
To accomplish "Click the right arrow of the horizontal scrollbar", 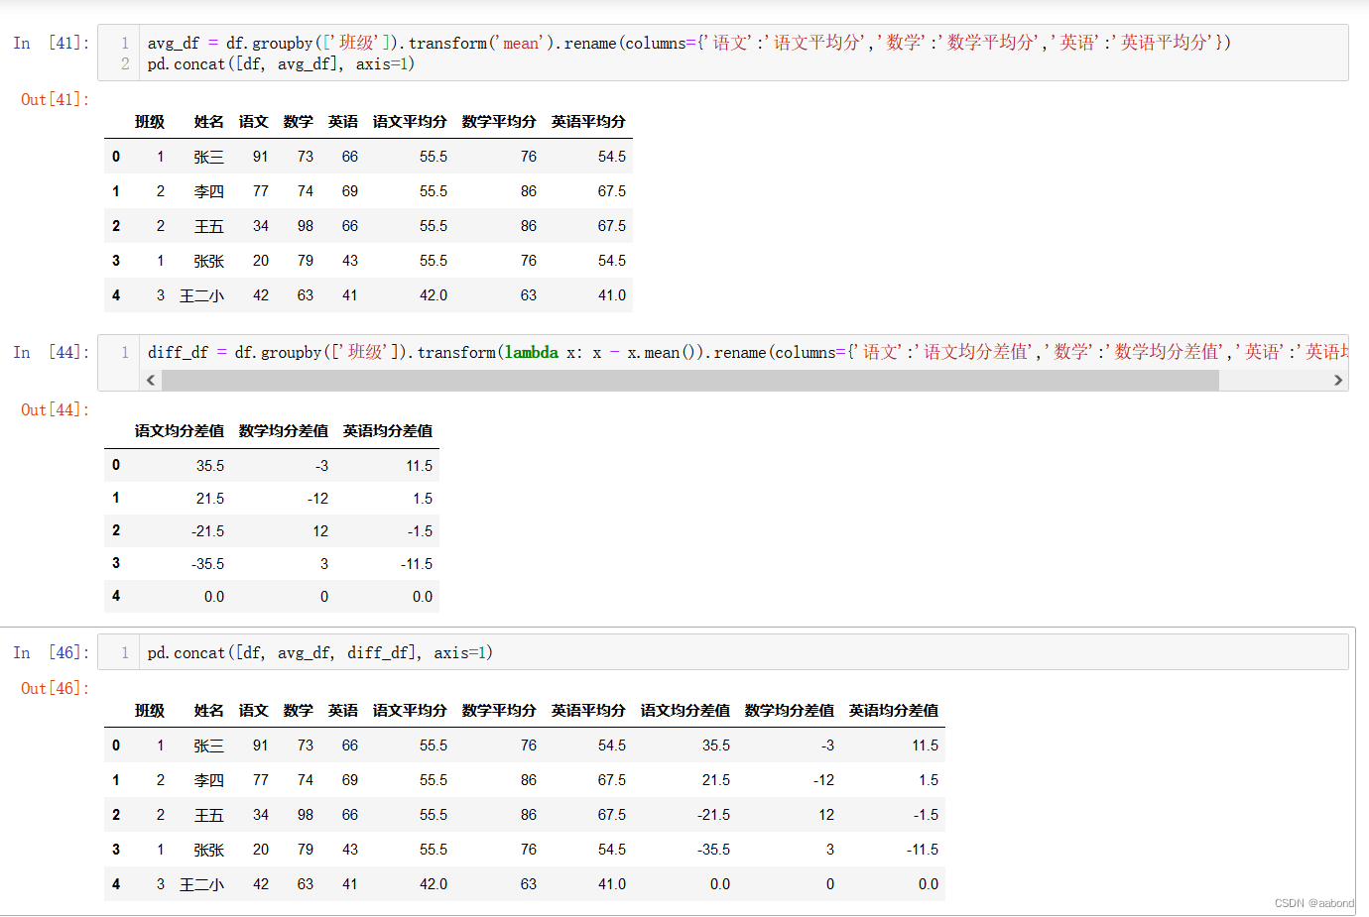I will tap(1338, 381).
